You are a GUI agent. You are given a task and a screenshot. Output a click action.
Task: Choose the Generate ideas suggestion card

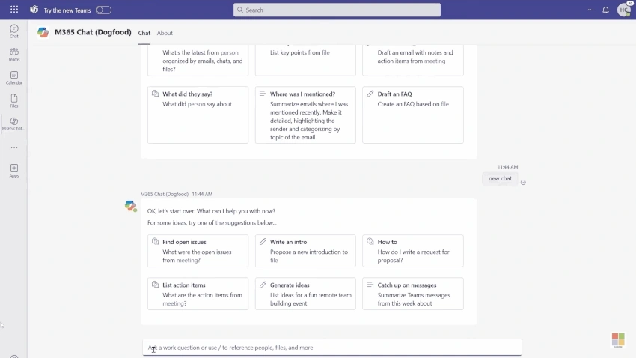(x=305, y=294)
